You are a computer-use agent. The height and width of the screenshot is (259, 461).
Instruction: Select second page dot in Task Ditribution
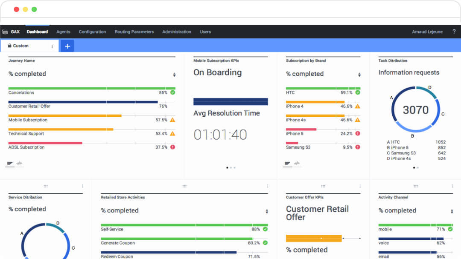click(418, 168)
